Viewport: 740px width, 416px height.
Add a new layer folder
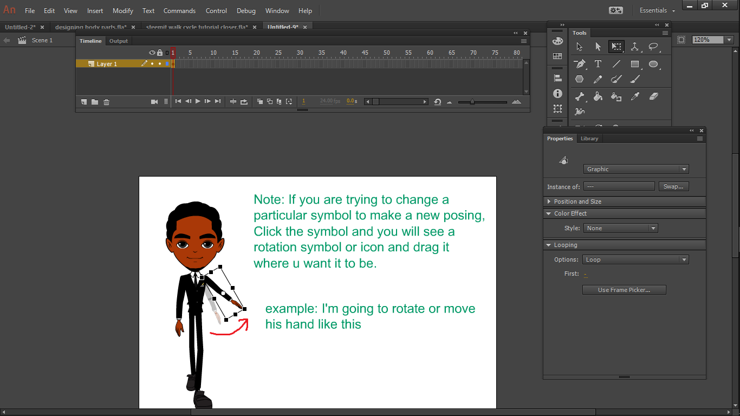95,102
